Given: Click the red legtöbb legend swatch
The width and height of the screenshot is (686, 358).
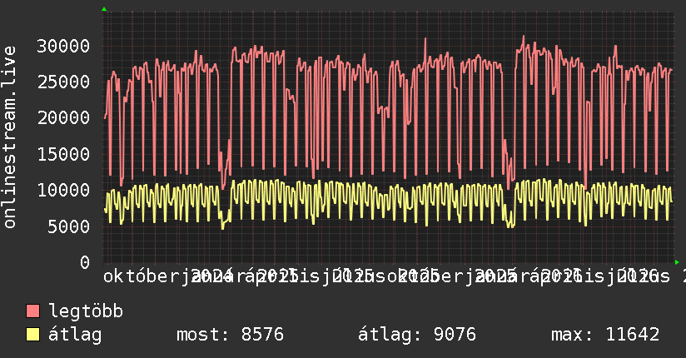Looking at the screenshot, I should pos(32,311).
